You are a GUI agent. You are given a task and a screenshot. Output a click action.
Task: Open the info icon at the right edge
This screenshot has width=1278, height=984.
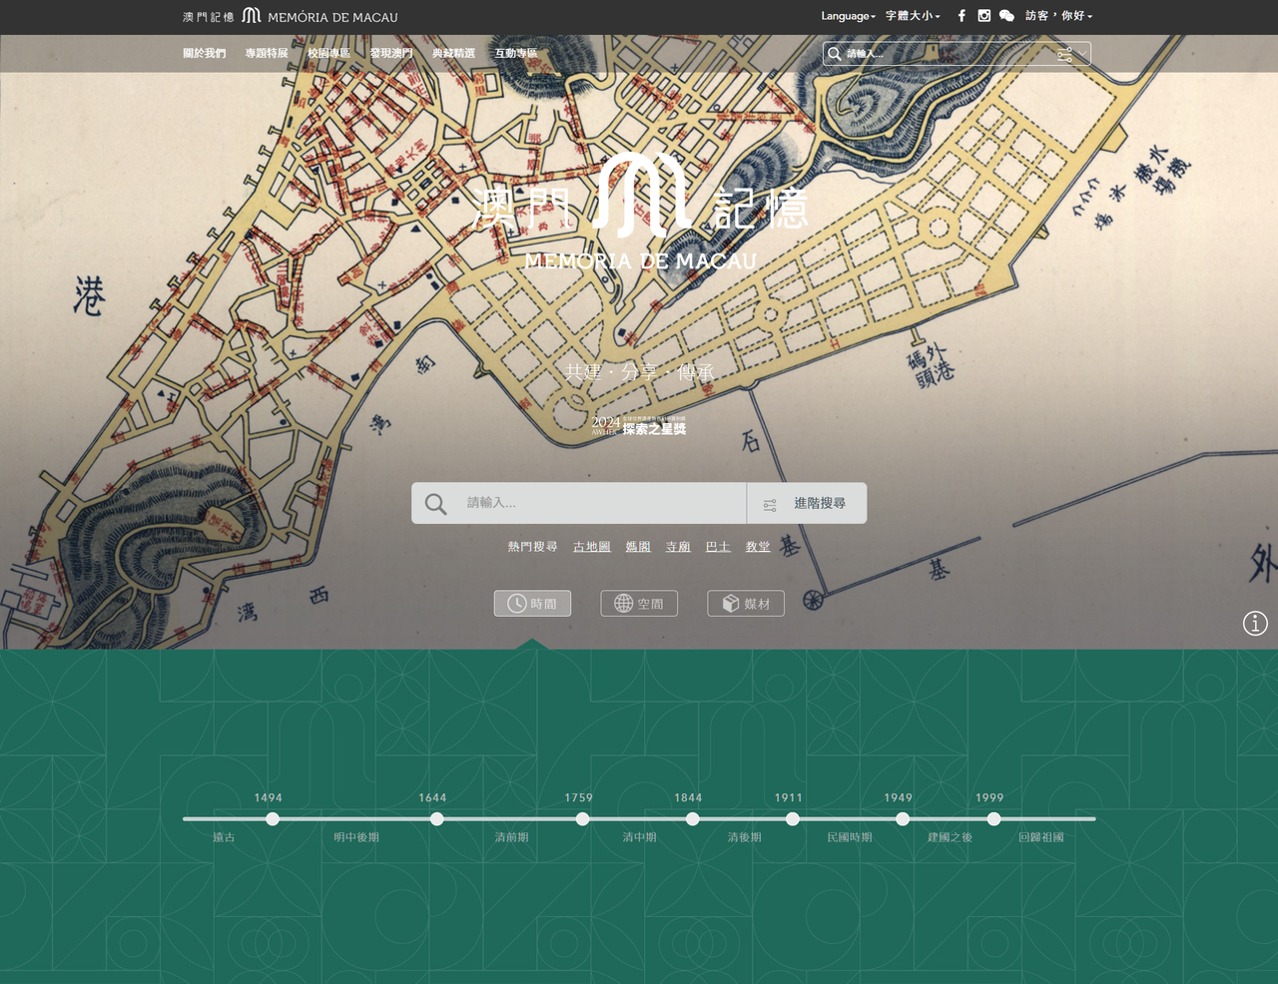point(1255,624)
